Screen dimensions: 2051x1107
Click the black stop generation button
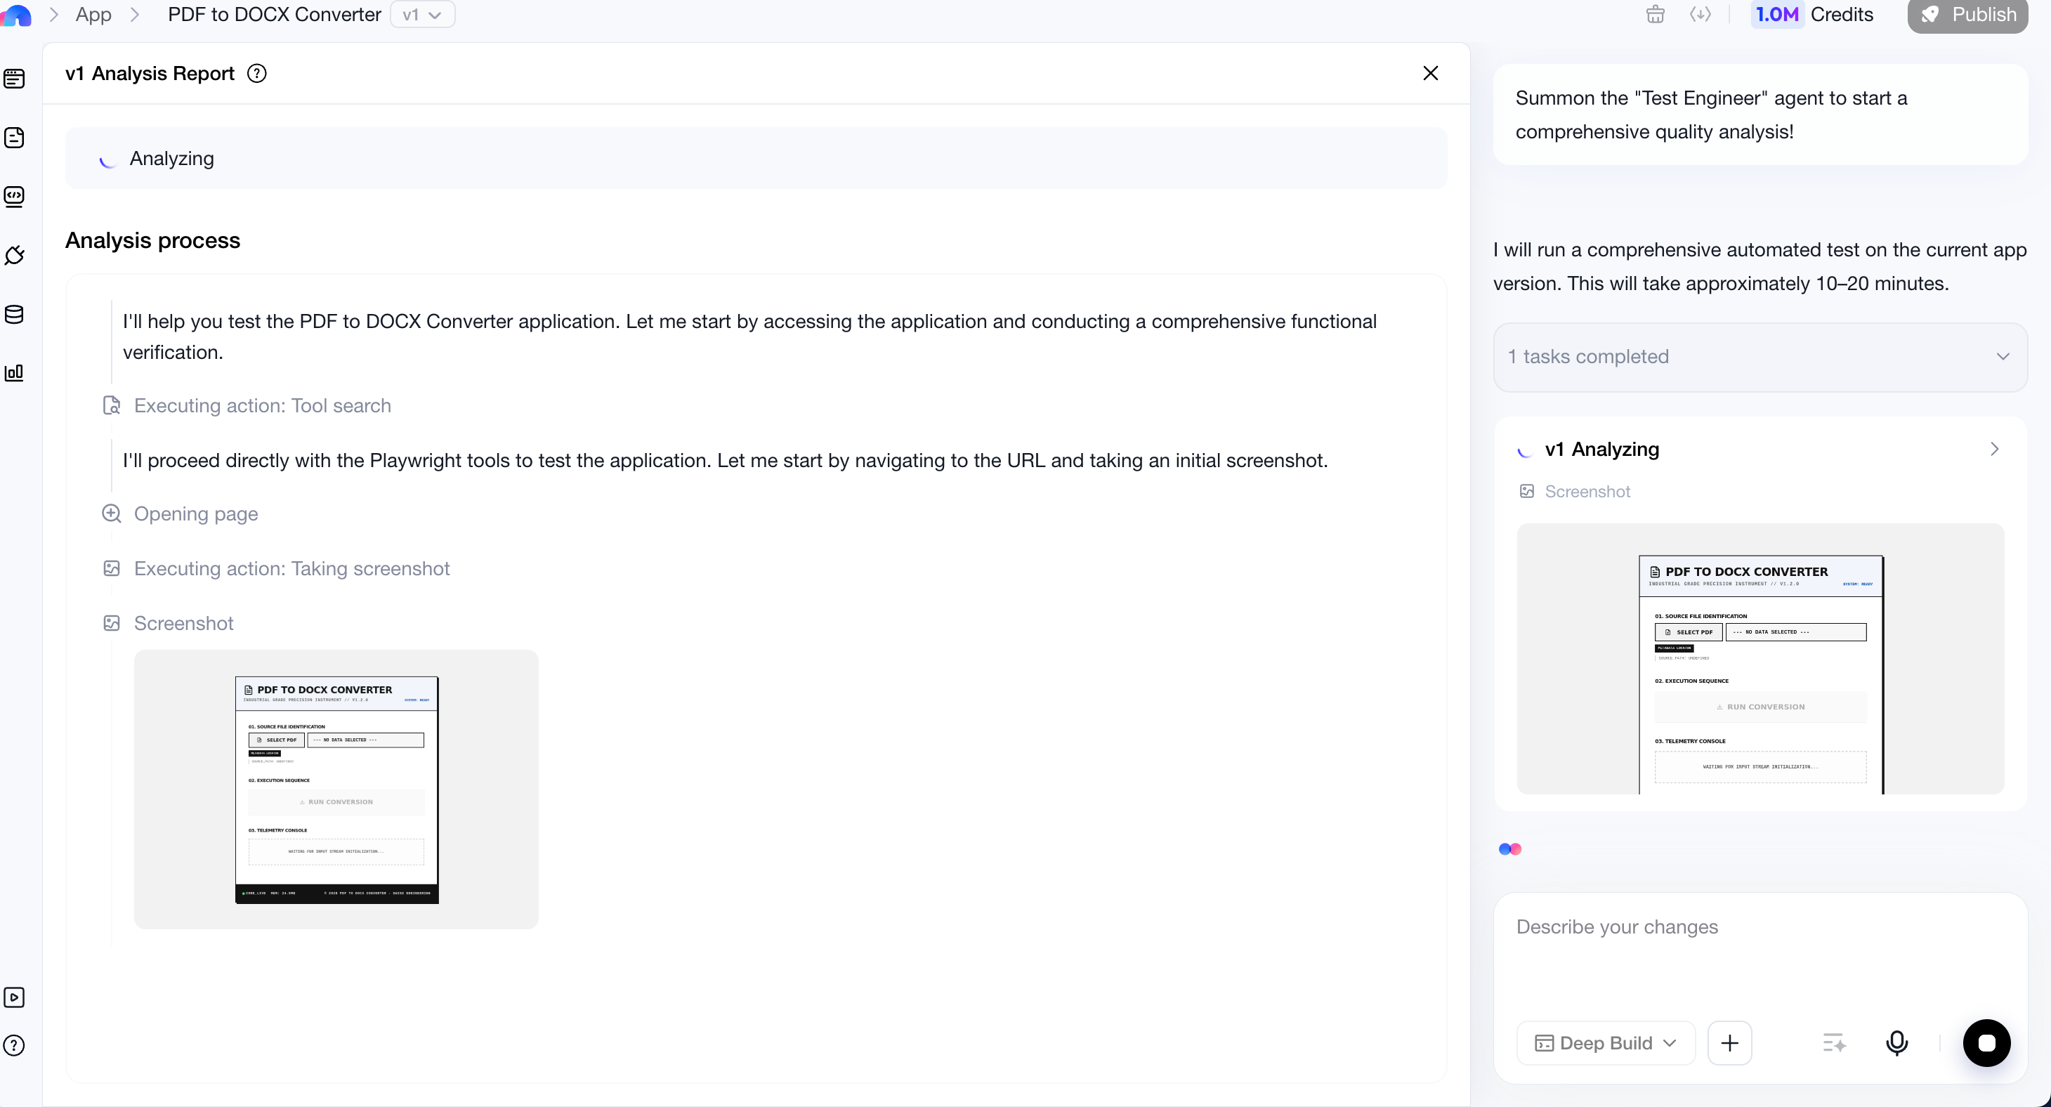click(x=1986, y=1043)
